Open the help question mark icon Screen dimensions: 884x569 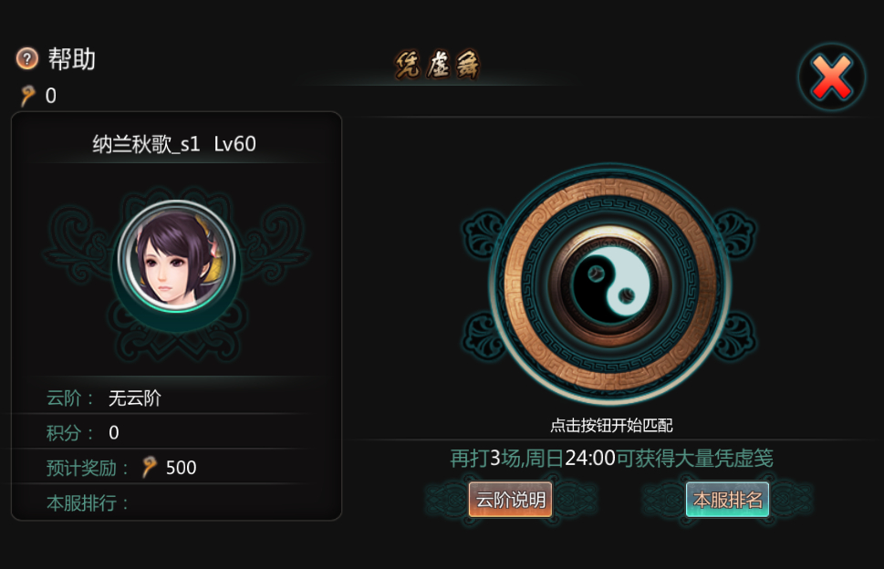(26, 58)
